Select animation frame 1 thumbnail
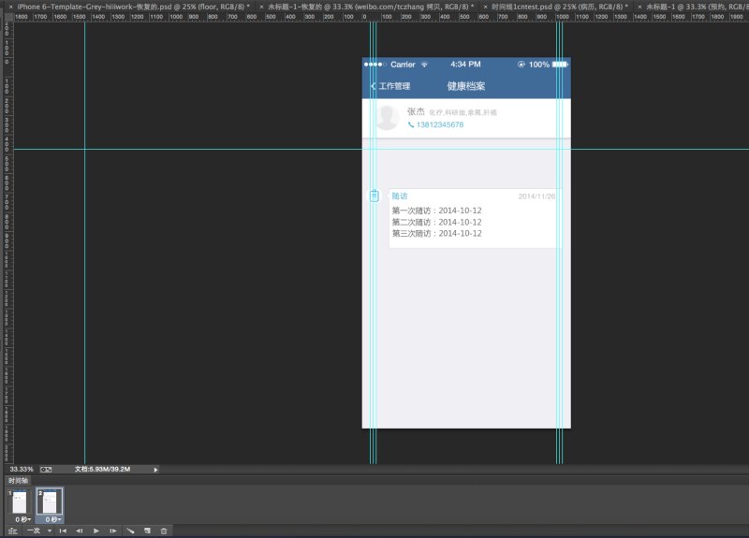Viewport: 749px width, 538px height. [20, 502]
